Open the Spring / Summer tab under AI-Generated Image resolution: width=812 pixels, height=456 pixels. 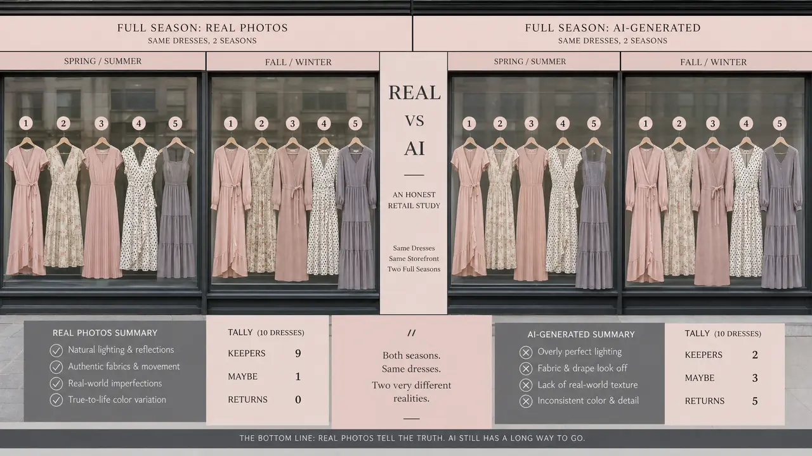coord(534,61)
